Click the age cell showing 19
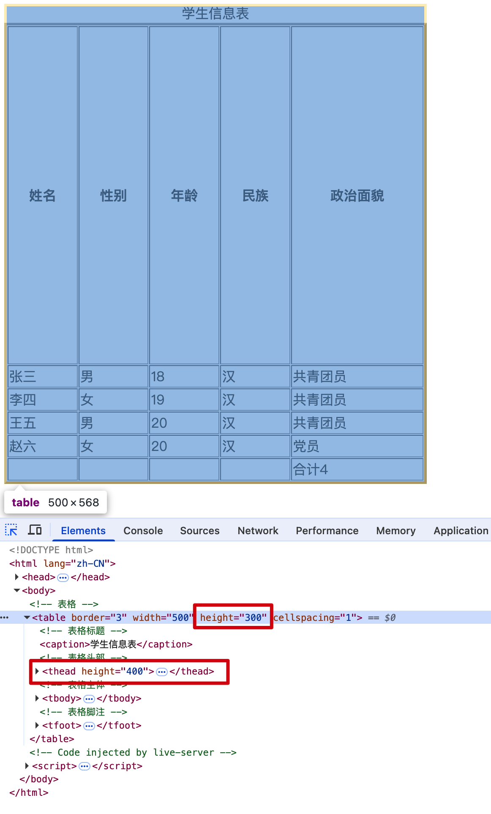Viewport: 491px width, 814px height. click(x=184, y=400)
